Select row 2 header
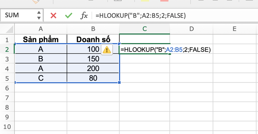The height and width of the screenshot is (134, 258). point(7,49)
